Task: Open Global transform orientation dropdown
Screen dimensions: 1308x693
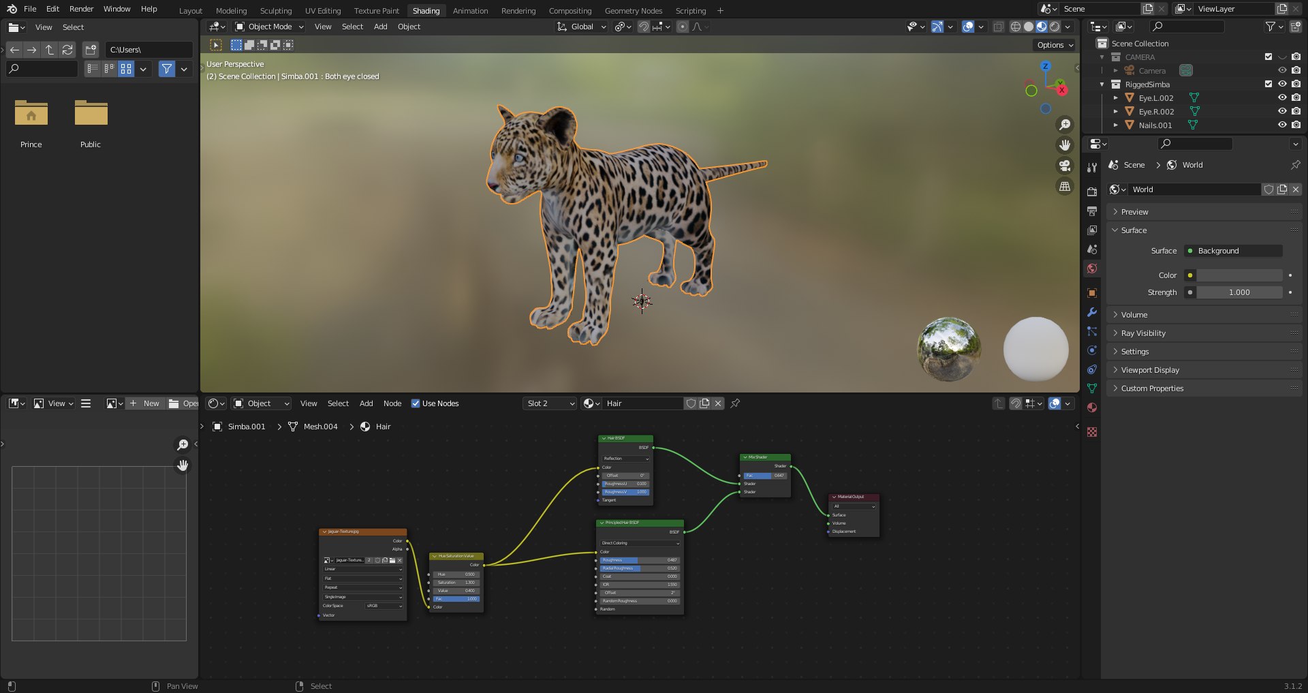Action: point(581,27)
